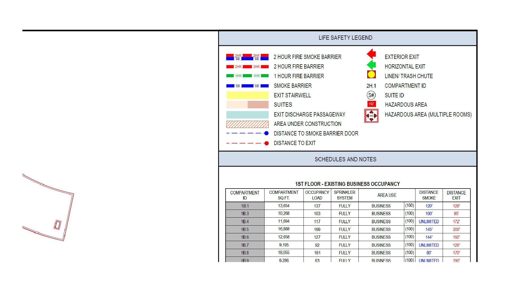Select the COMPARTMENT ID column header
The width and height of the screenshot is (512, 288).
click(245, 195)
